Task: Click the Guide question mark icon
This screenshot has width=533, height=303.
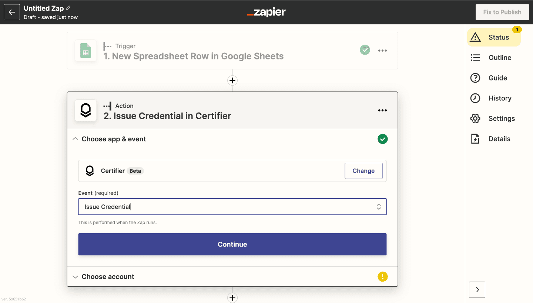Action: [x=475, y=78]
